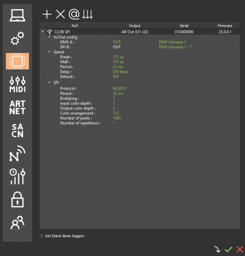
Task: Open the computer settings sidebar icon
Action: tap(18, 15)
